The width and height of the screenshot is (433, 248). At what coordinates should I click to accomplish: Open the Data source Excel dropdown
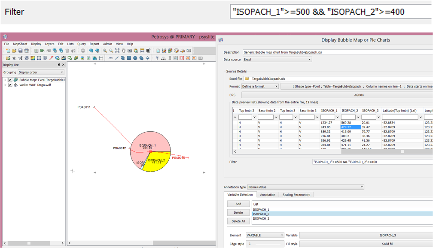[277, 60]
